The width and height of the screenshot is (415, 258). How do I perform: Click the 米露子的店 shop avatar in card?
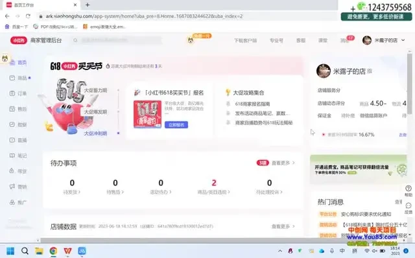pos(323,71)
